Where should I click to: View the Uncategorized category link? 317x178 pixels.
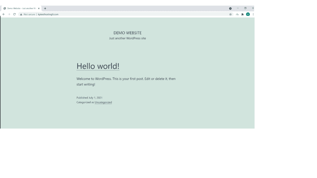coord(103,102)
